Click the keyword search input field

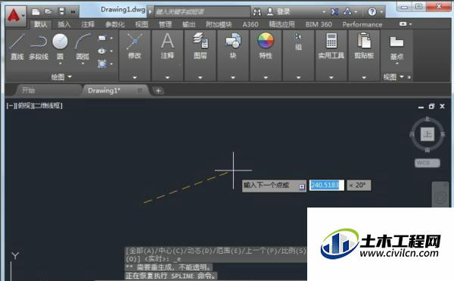[202, 12]
